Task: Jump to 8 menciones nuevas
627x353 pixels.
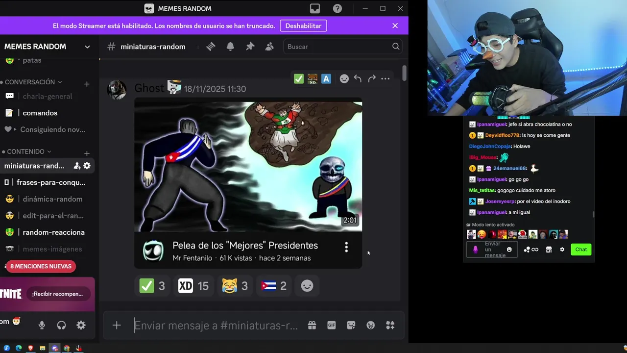Action: pyautogui.click(x=41, y=266)
